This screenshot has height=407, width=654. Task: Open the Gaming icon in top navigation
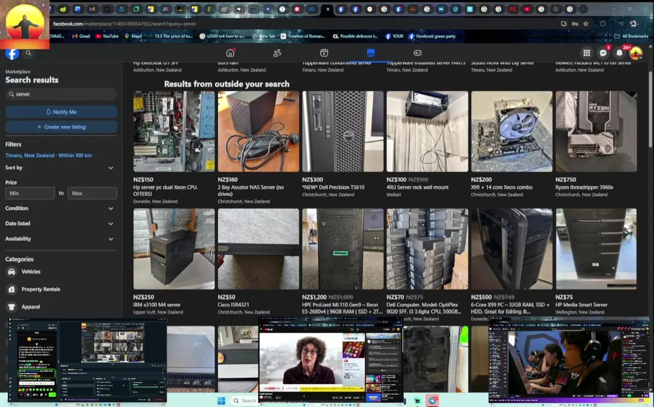pos(418,53)
